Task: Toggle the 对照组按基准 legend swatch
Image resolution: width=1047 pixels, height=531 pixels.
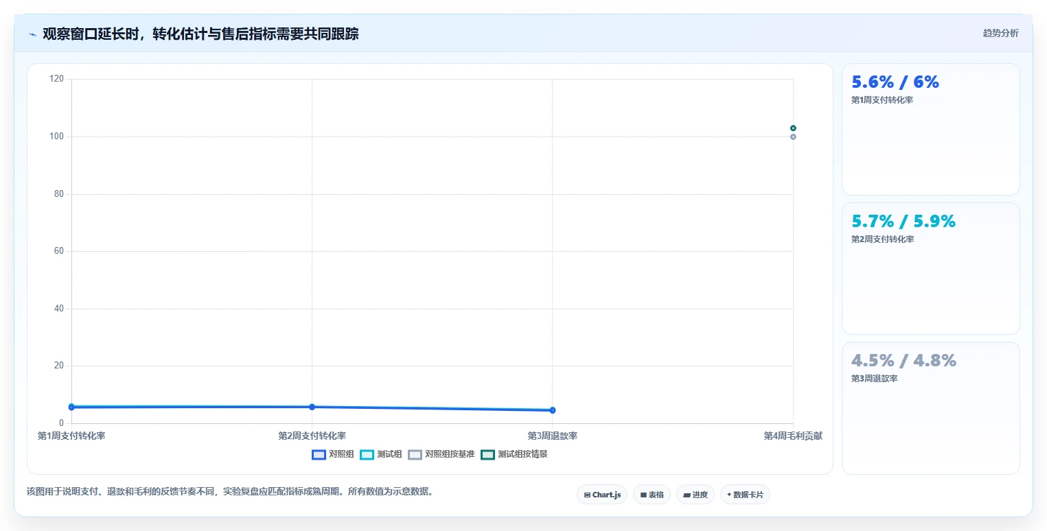Action: (415, 454)
